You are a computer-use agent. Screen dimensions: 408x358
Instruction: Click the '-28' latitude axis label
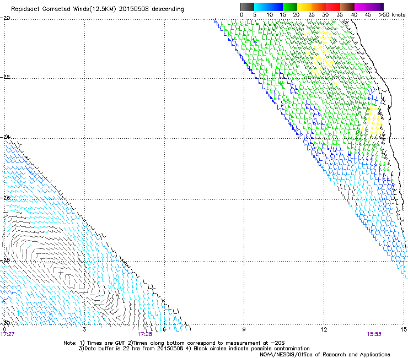tap(5, 259)
